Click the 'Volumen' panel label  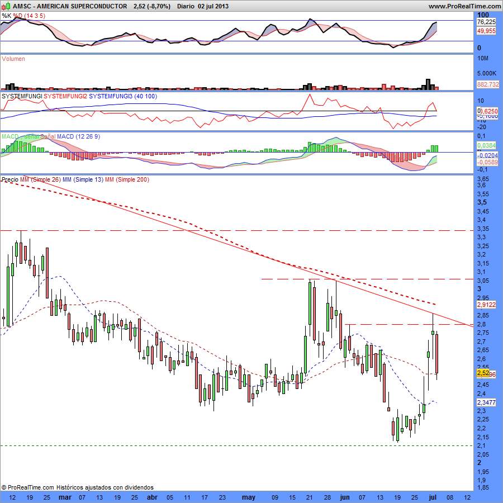tap(13, 59)
